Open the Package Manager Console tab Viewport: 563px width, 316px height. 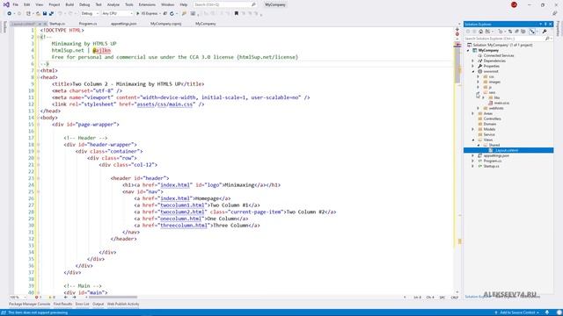29,305
